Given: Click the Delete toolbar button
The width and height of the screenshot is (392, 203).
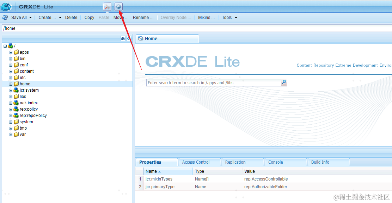Looking at the screenshot, I should click(x=71, y=18).
